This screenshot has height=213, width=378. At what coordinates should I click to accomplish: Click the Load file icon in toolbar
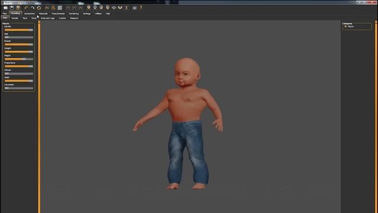5,8
